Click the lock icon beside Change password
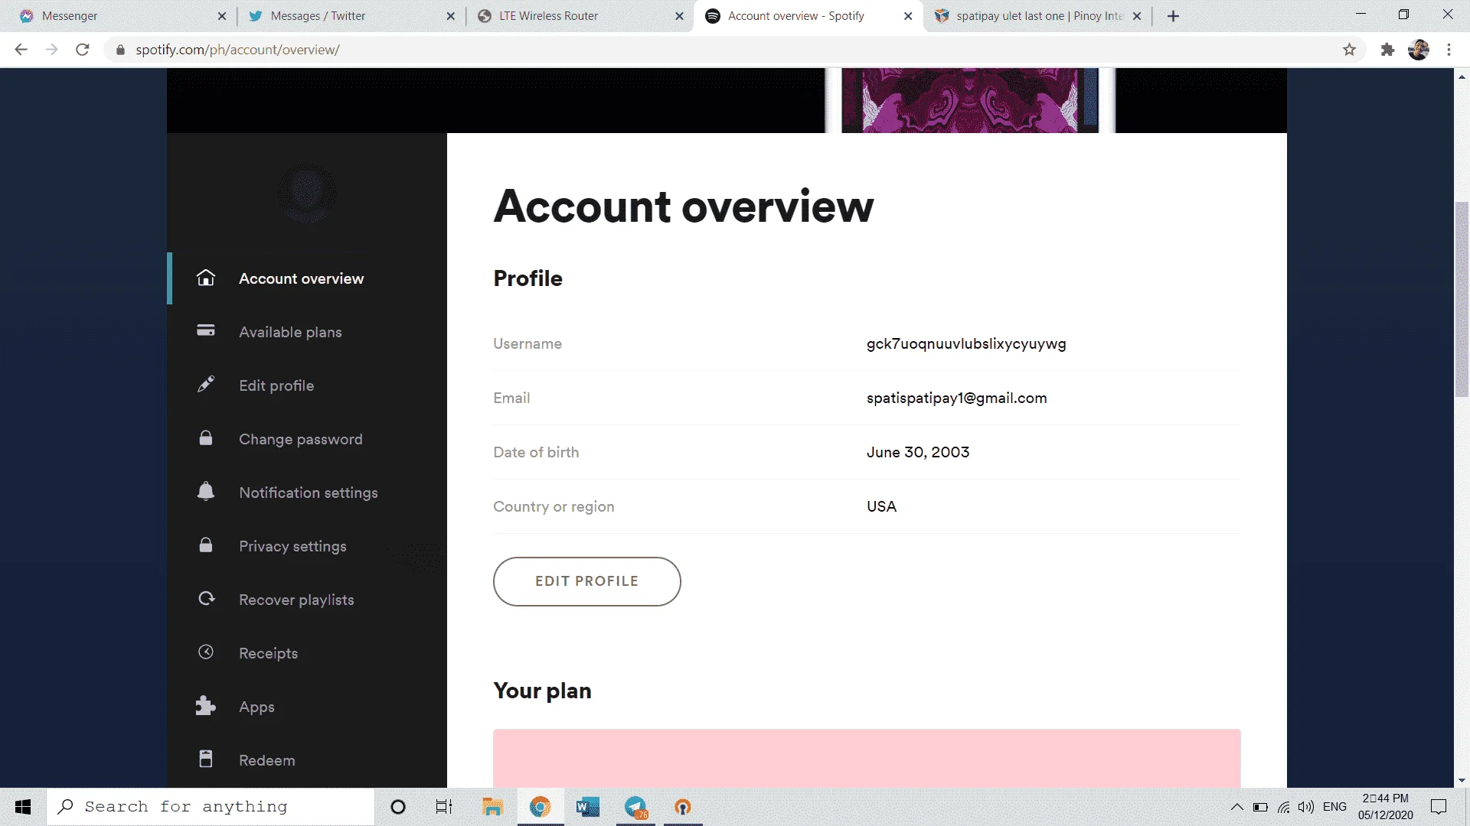Viewport: 1470px width, 826px height. 205,437
